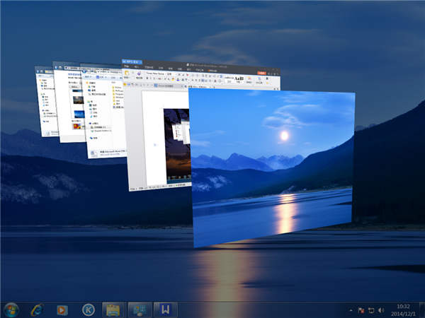Image resolution: width=425 pixels, height=318 pixels.
Task: Select the Explorer window showing picture thumbnails
Action: pos(71,106)
